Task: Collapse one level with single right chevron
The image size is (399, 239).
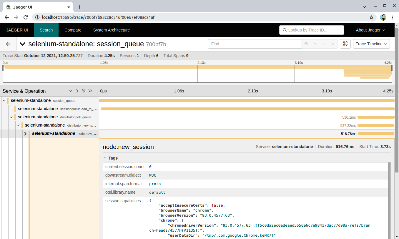Action: (x=77, y=91)
